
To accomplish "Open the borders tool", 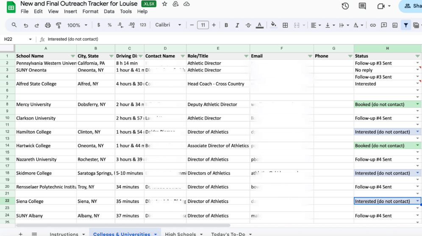I will [x=285, y=25].
